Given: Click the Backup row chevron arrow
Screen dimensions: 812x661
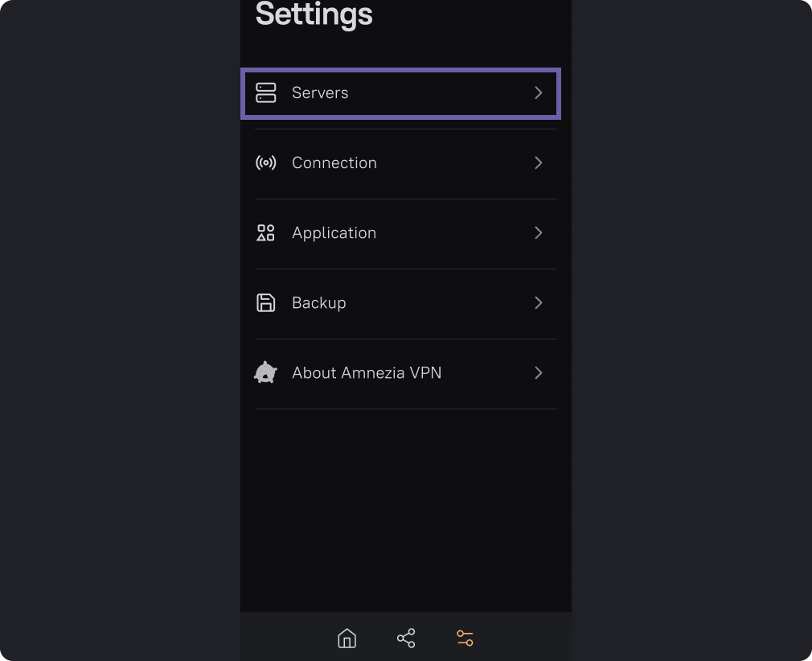Looking at the screenshot, I should pyautogui.click(x=539, y=303).
